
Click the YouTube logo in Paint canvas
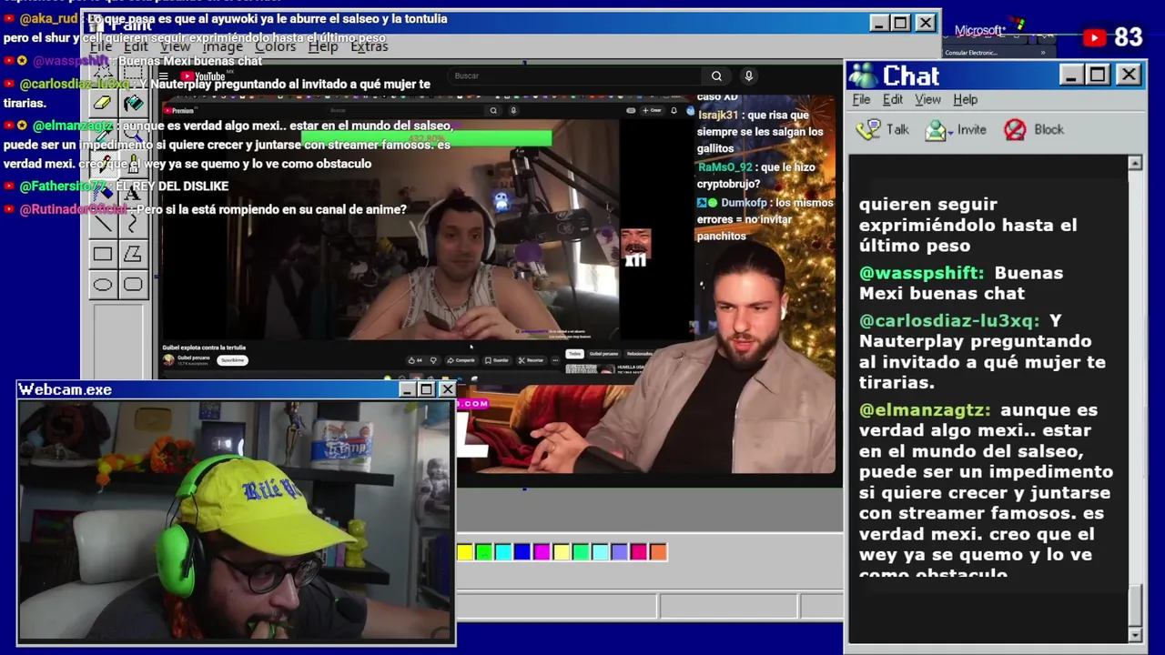pos(202,76)
